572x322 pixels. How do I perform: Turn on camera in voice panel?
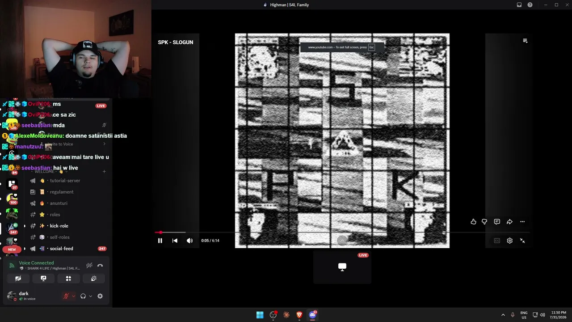(18, 279)
